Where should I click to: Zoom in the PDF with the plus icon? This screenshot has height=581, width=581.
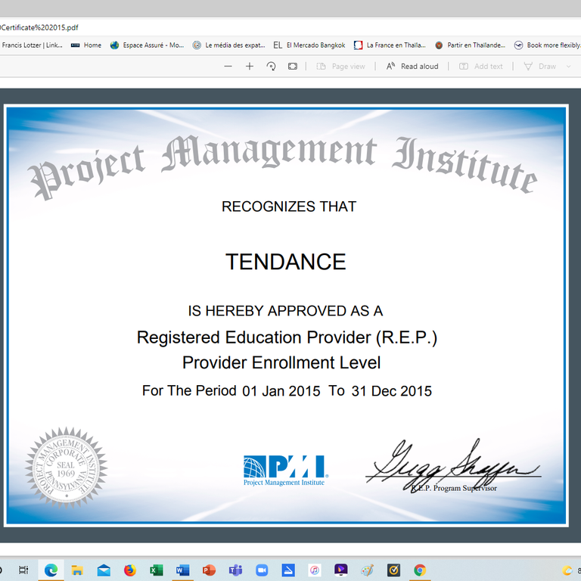[x=250, y=67]
